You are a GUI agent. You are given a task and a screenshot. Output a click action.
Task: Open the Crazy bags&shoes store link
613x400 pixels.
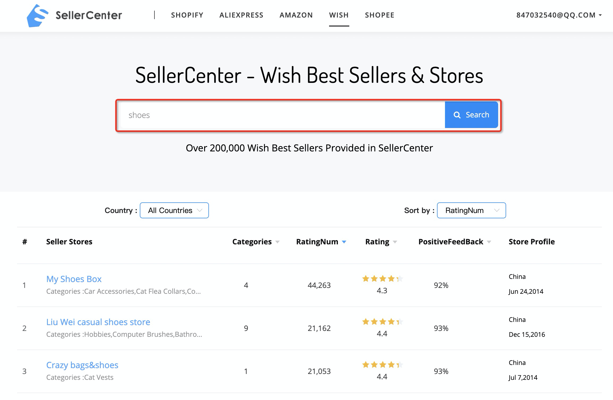[x=82, y=365]
